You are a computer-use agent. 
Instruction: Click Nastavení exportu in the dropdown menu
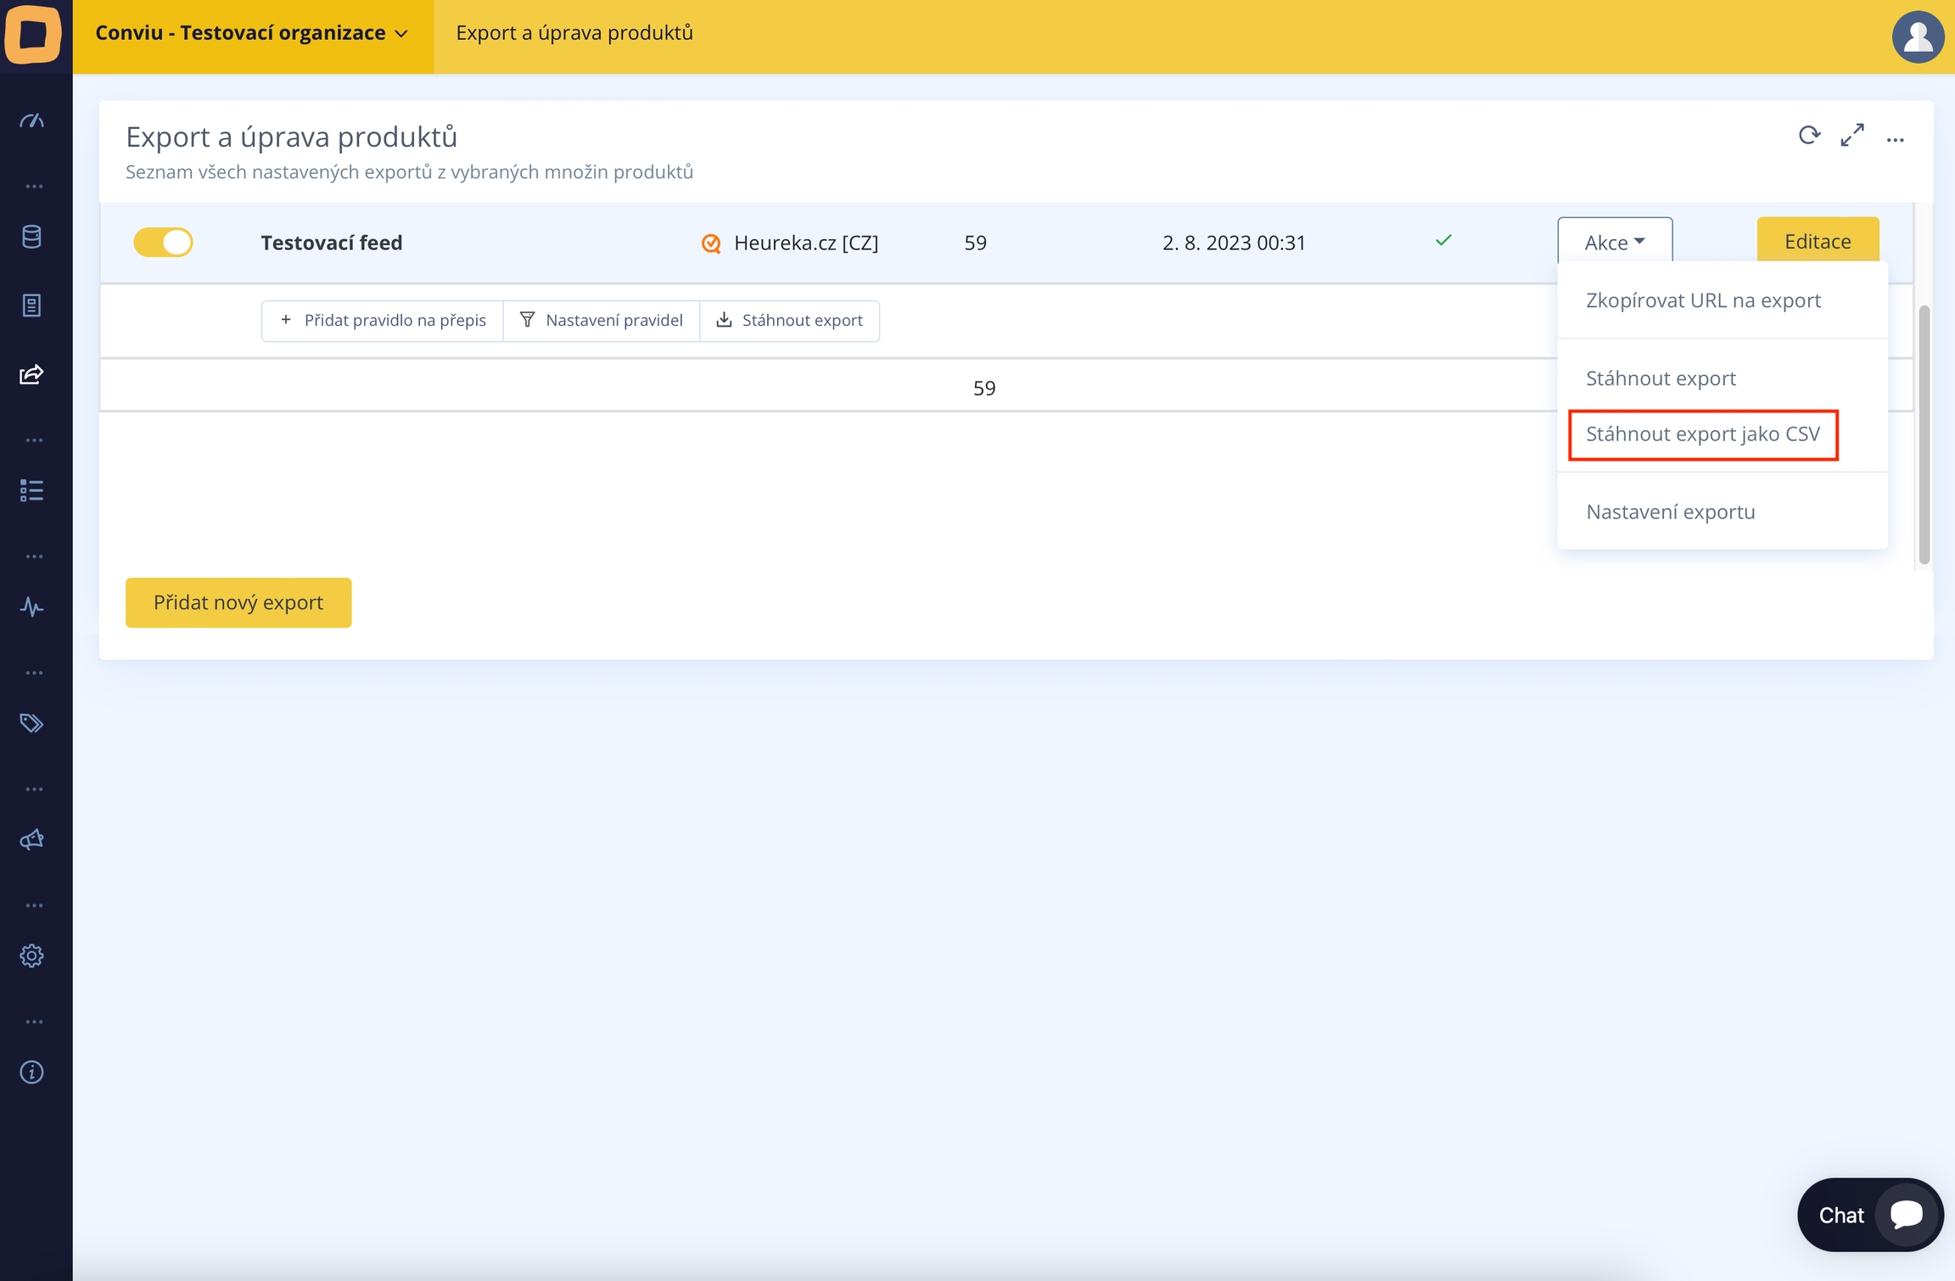pyautogui.click(x=1670, y=512)
